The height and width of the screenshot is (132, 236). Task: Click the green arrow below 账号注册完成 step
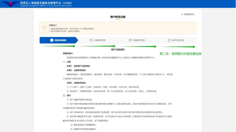(x=177, y=47)
